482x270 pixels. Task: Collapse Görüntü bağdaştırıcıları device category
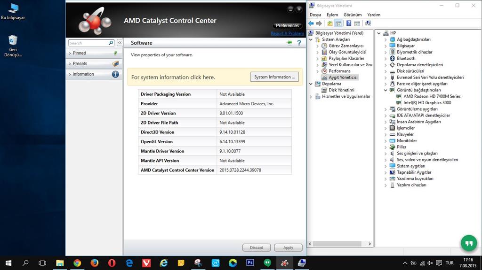pyautogui.click(x=386, y=90)
